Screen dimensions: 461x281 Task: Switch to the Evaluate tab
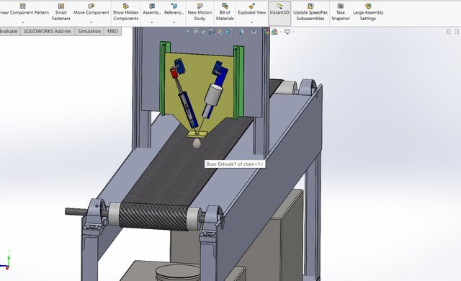point(9,31)
